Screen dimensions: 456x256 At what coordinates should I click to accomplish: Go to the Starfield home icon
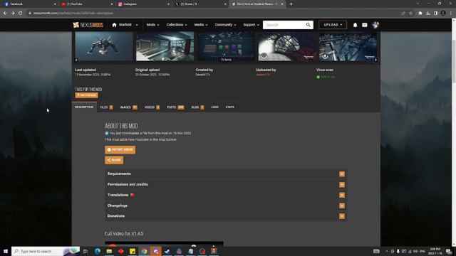(114, 25)
